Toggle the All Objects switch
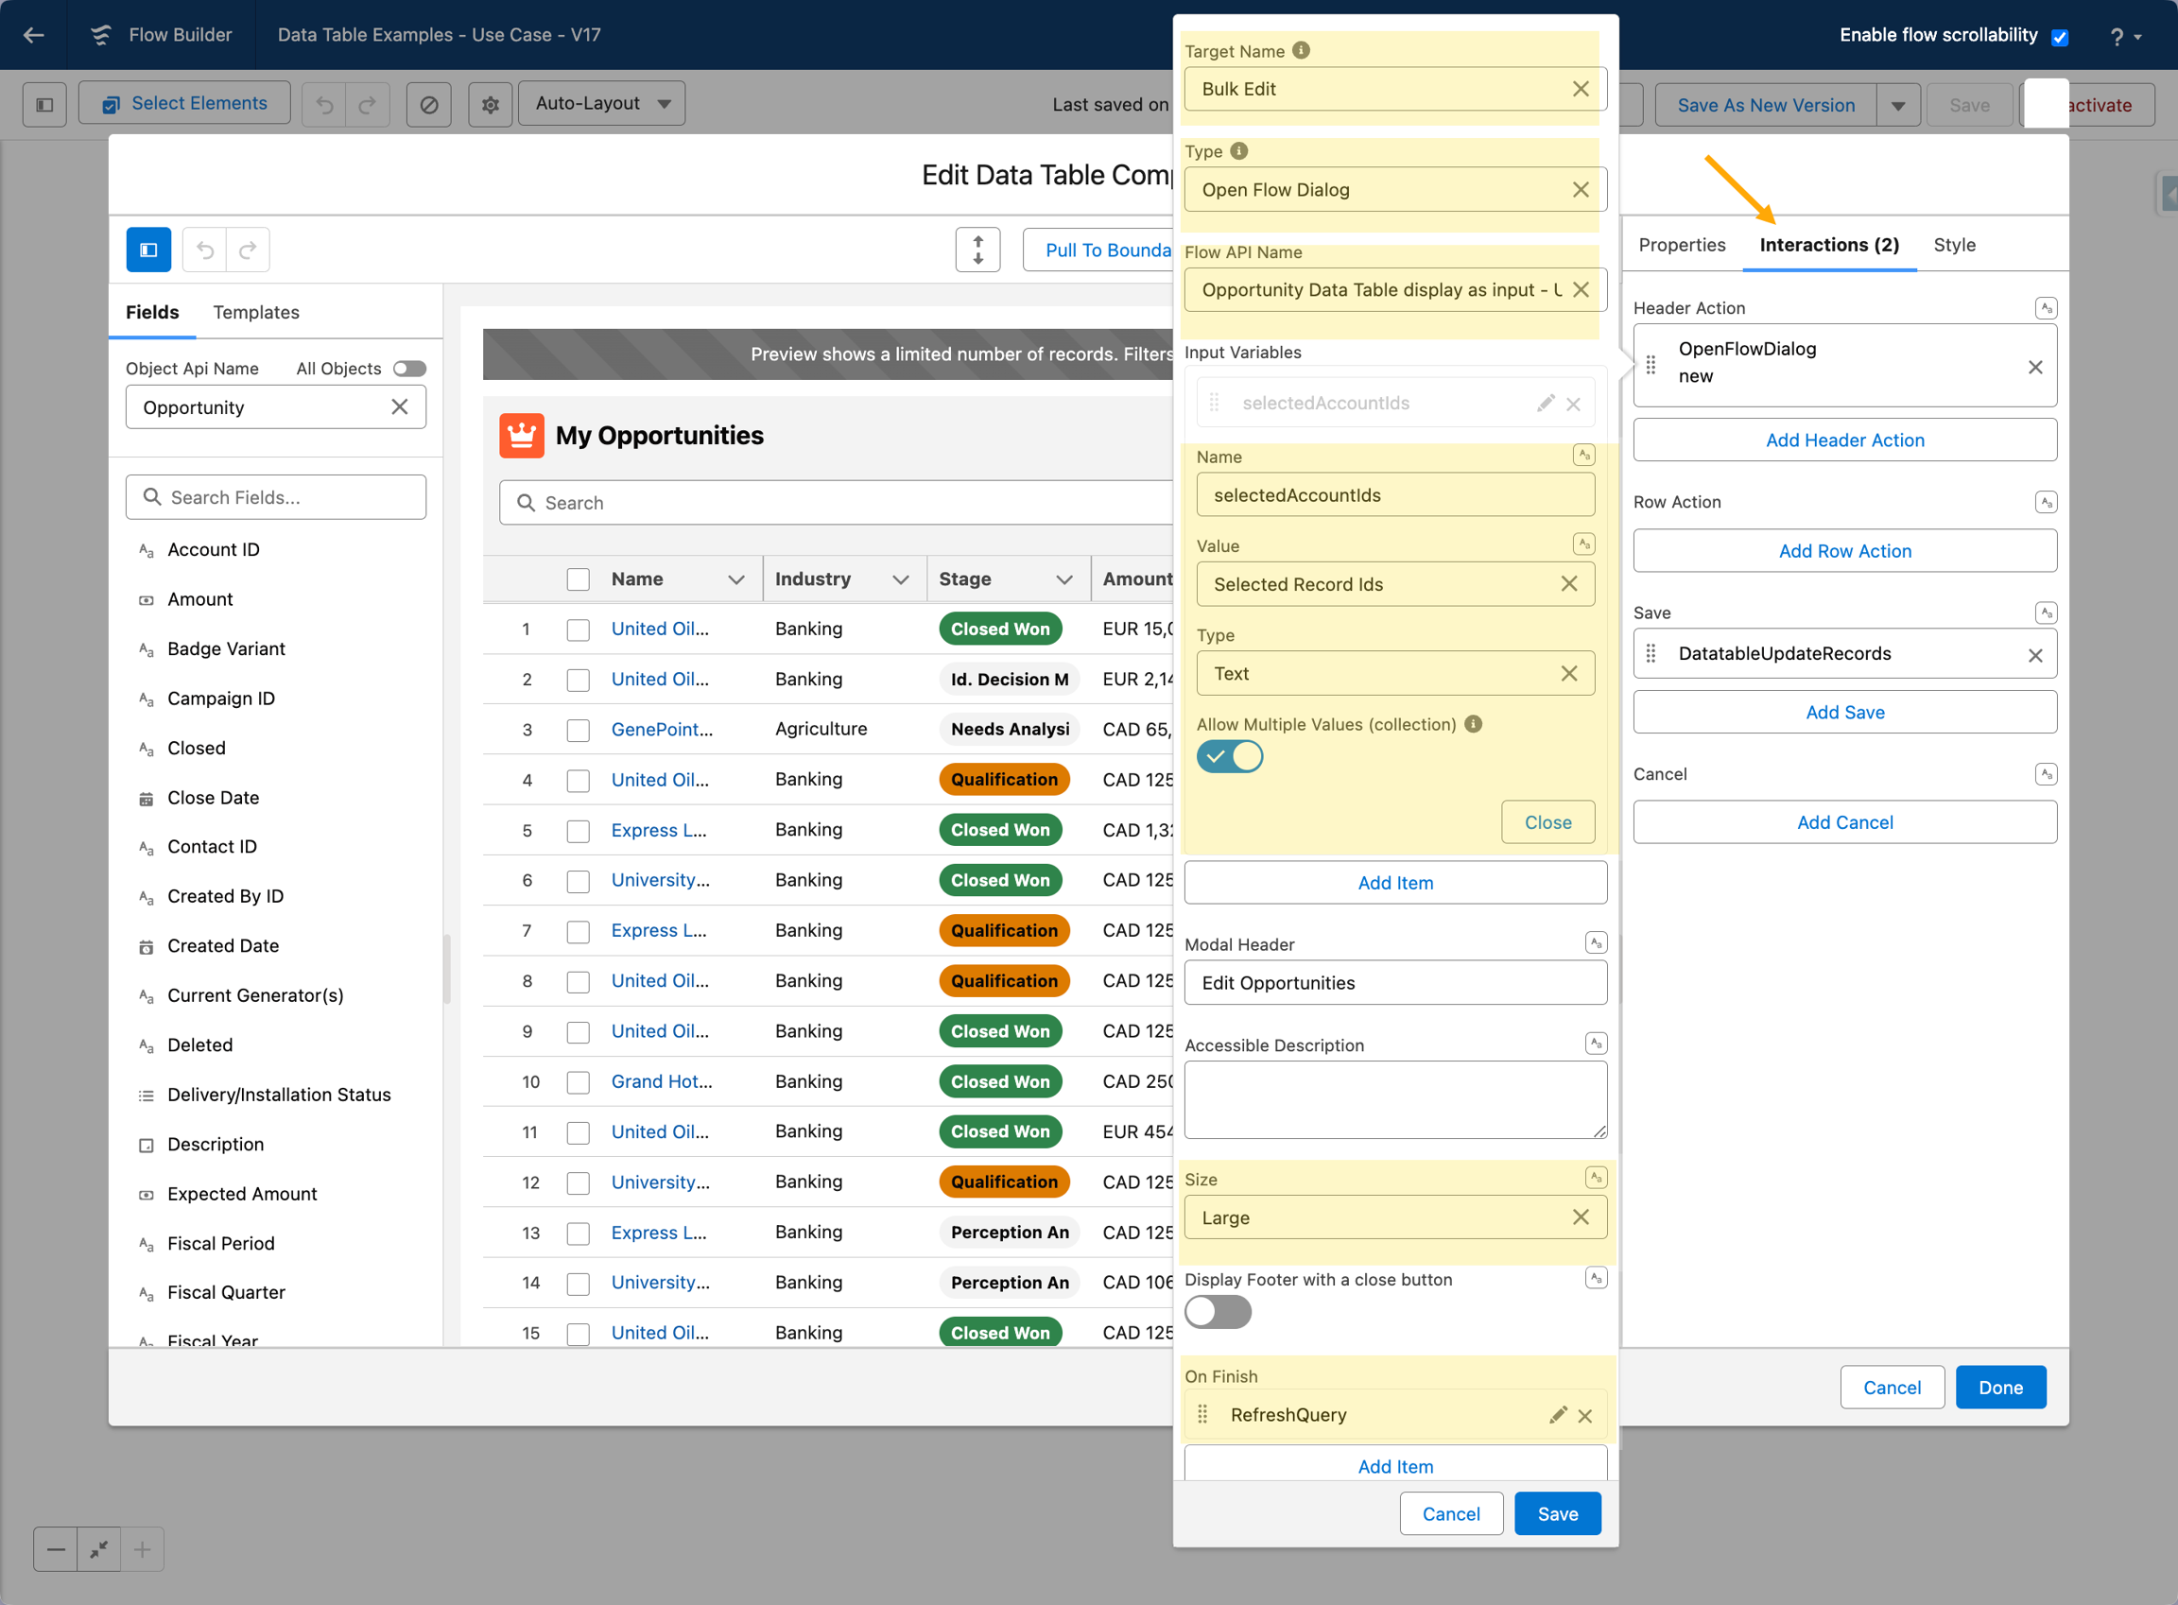Screen dimensions: 2178x1605 pos(409,369)
